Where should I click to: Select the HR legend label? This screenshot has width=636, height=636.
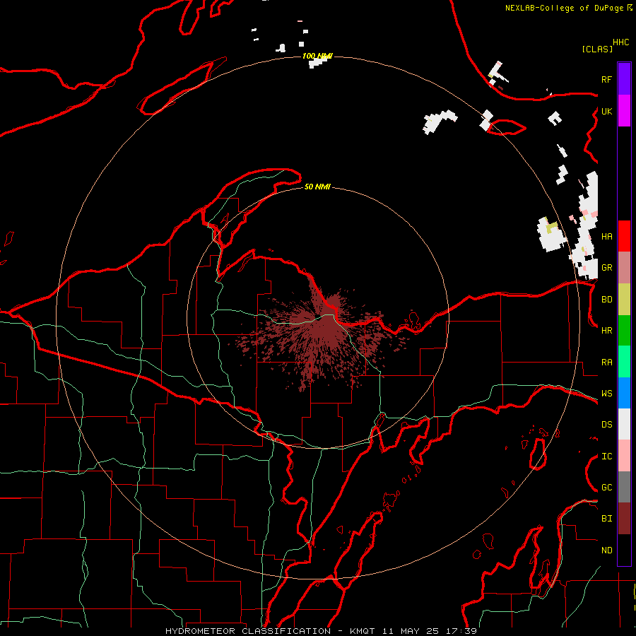(x=606, y=331)
